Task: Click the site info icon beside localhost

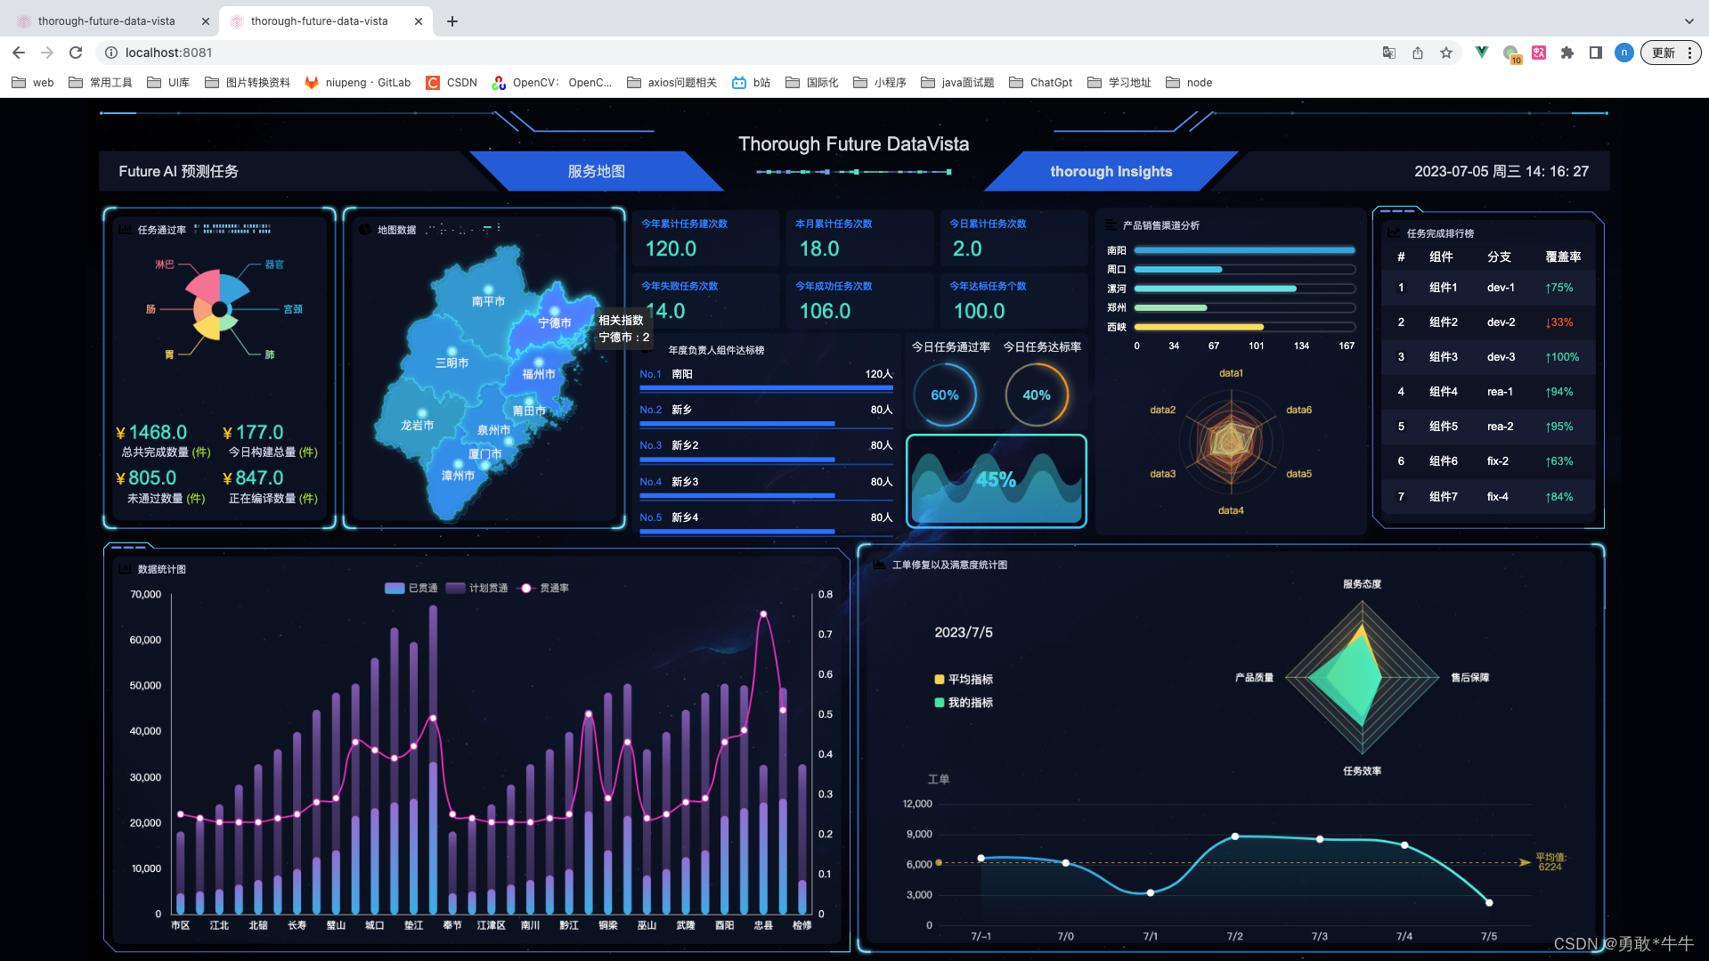Action: coord(111,53)
